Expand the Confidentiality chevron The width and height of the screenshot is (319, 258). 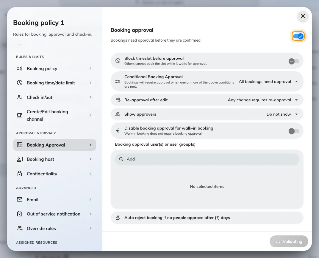[90, 174]
